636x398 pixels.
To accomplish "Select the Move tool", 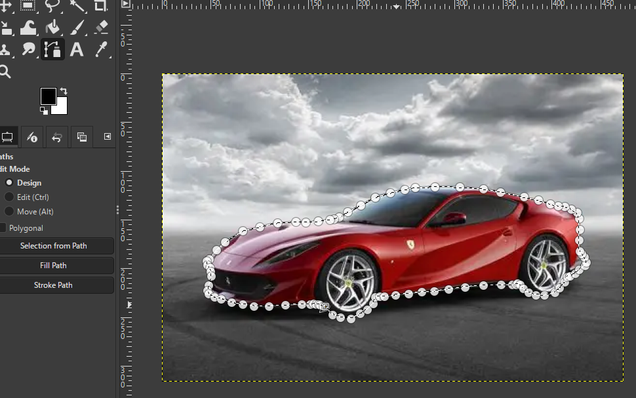I will click(7, 7).
